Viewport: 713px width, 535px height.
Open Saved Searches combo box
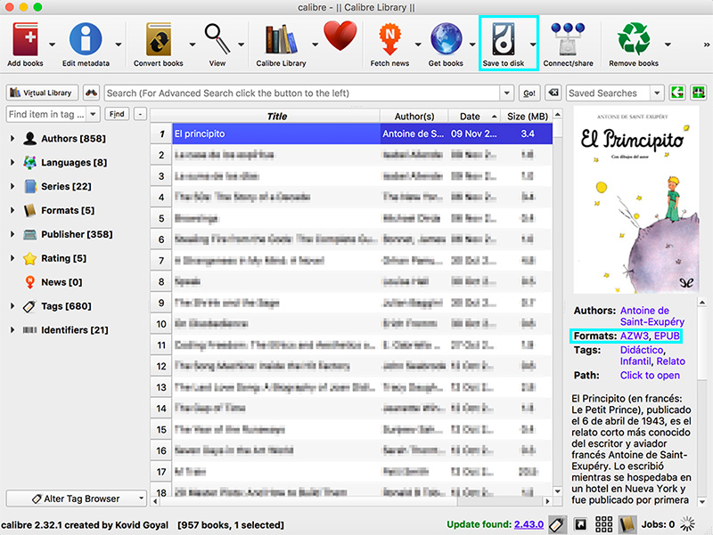(614, 93)
